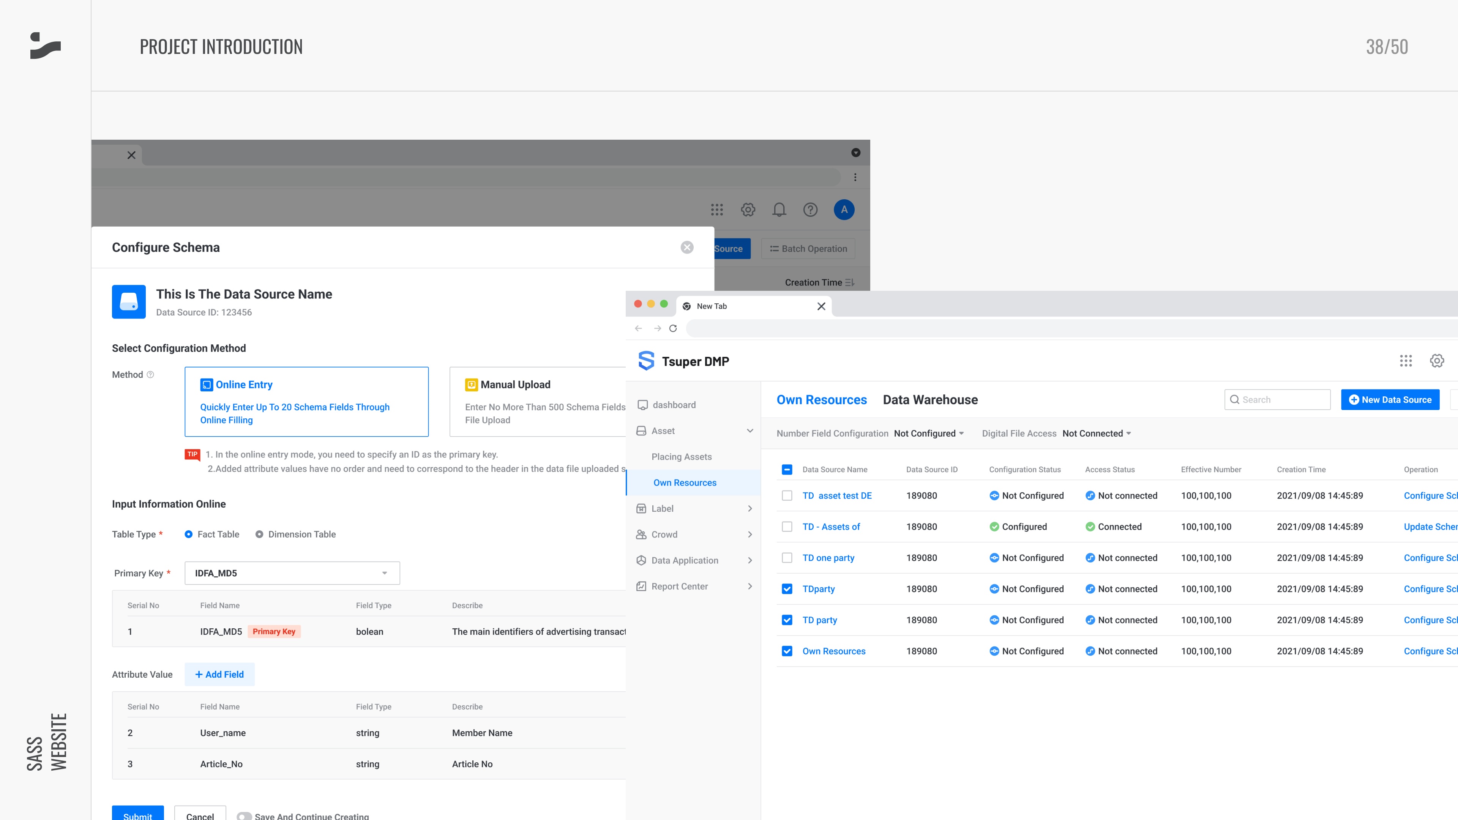Switch to the Data Warehouse tab
1458x820 pixels.
point(930,400)
